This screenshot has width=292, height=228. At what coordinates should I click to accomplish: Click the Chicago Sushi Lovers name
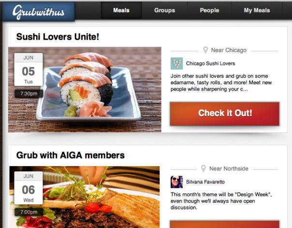click(210, 63)
